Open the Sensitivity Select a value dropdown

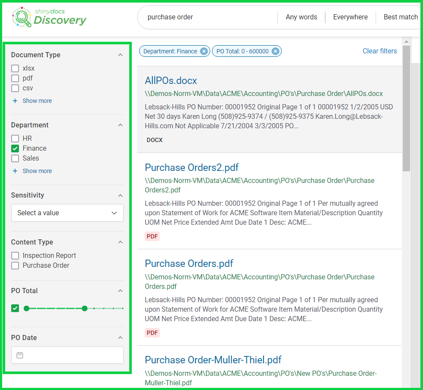coord(67,213)
